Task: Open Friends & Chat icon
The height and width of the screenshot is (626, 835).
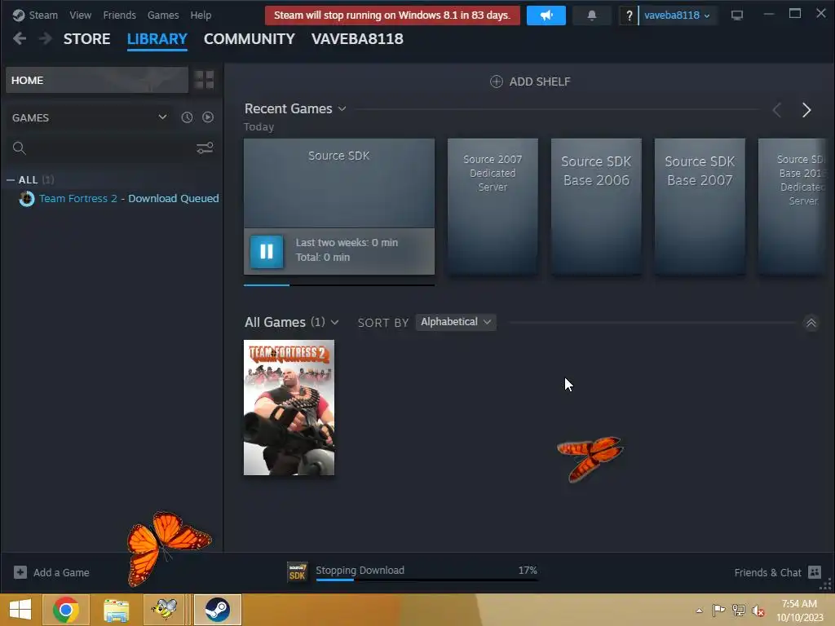Action: click(x=815, y=572)
